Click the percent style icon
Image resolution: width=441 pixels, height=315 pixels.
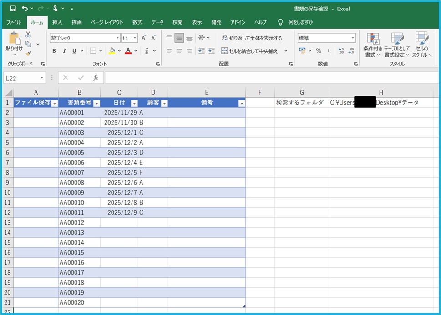[319, 51]
